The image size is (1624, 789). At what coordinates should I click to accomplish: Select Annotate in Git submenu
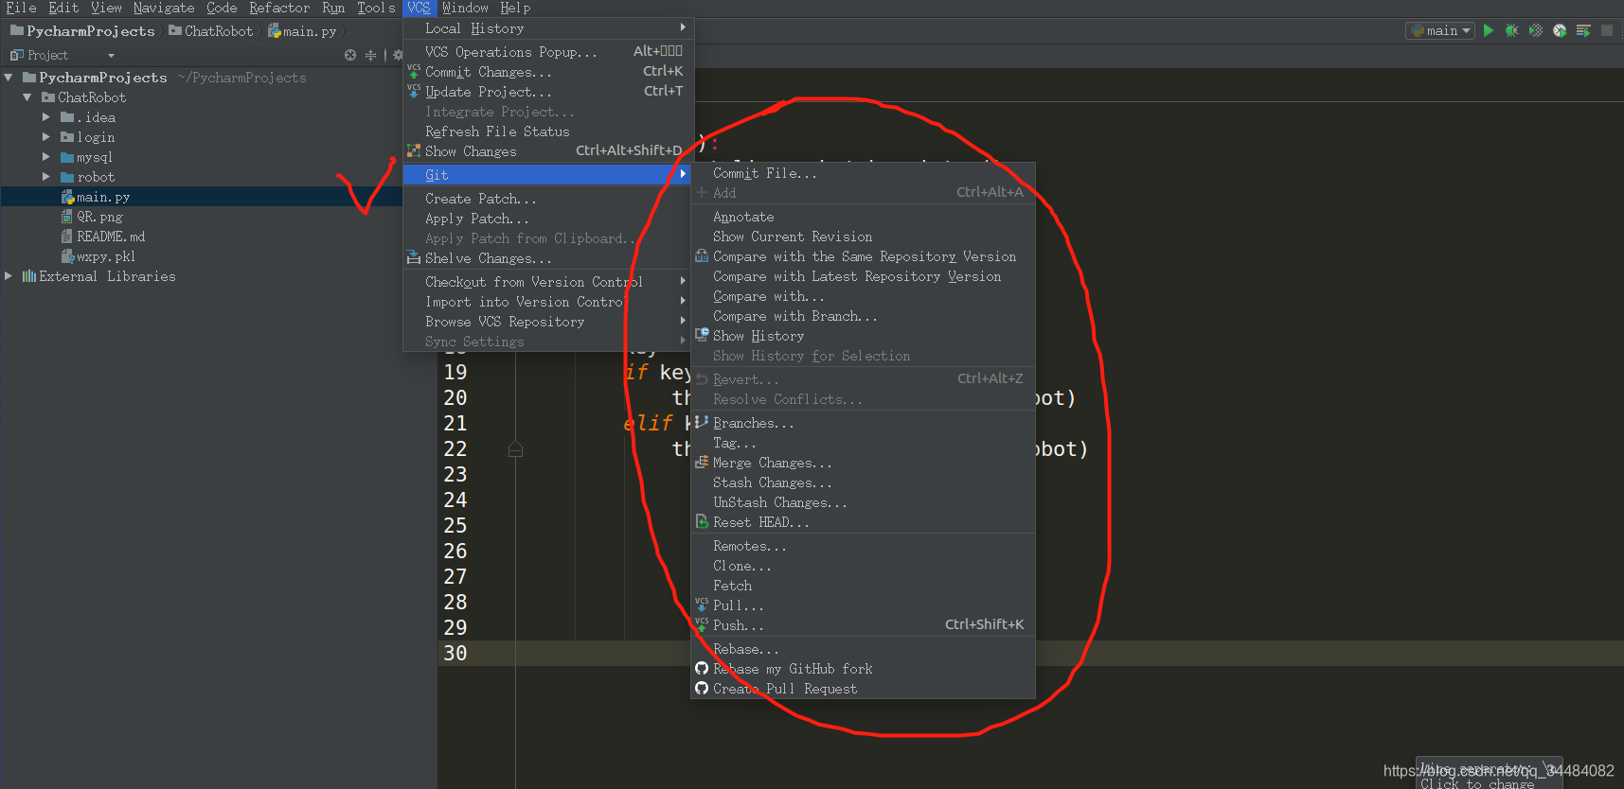[863, 217]
